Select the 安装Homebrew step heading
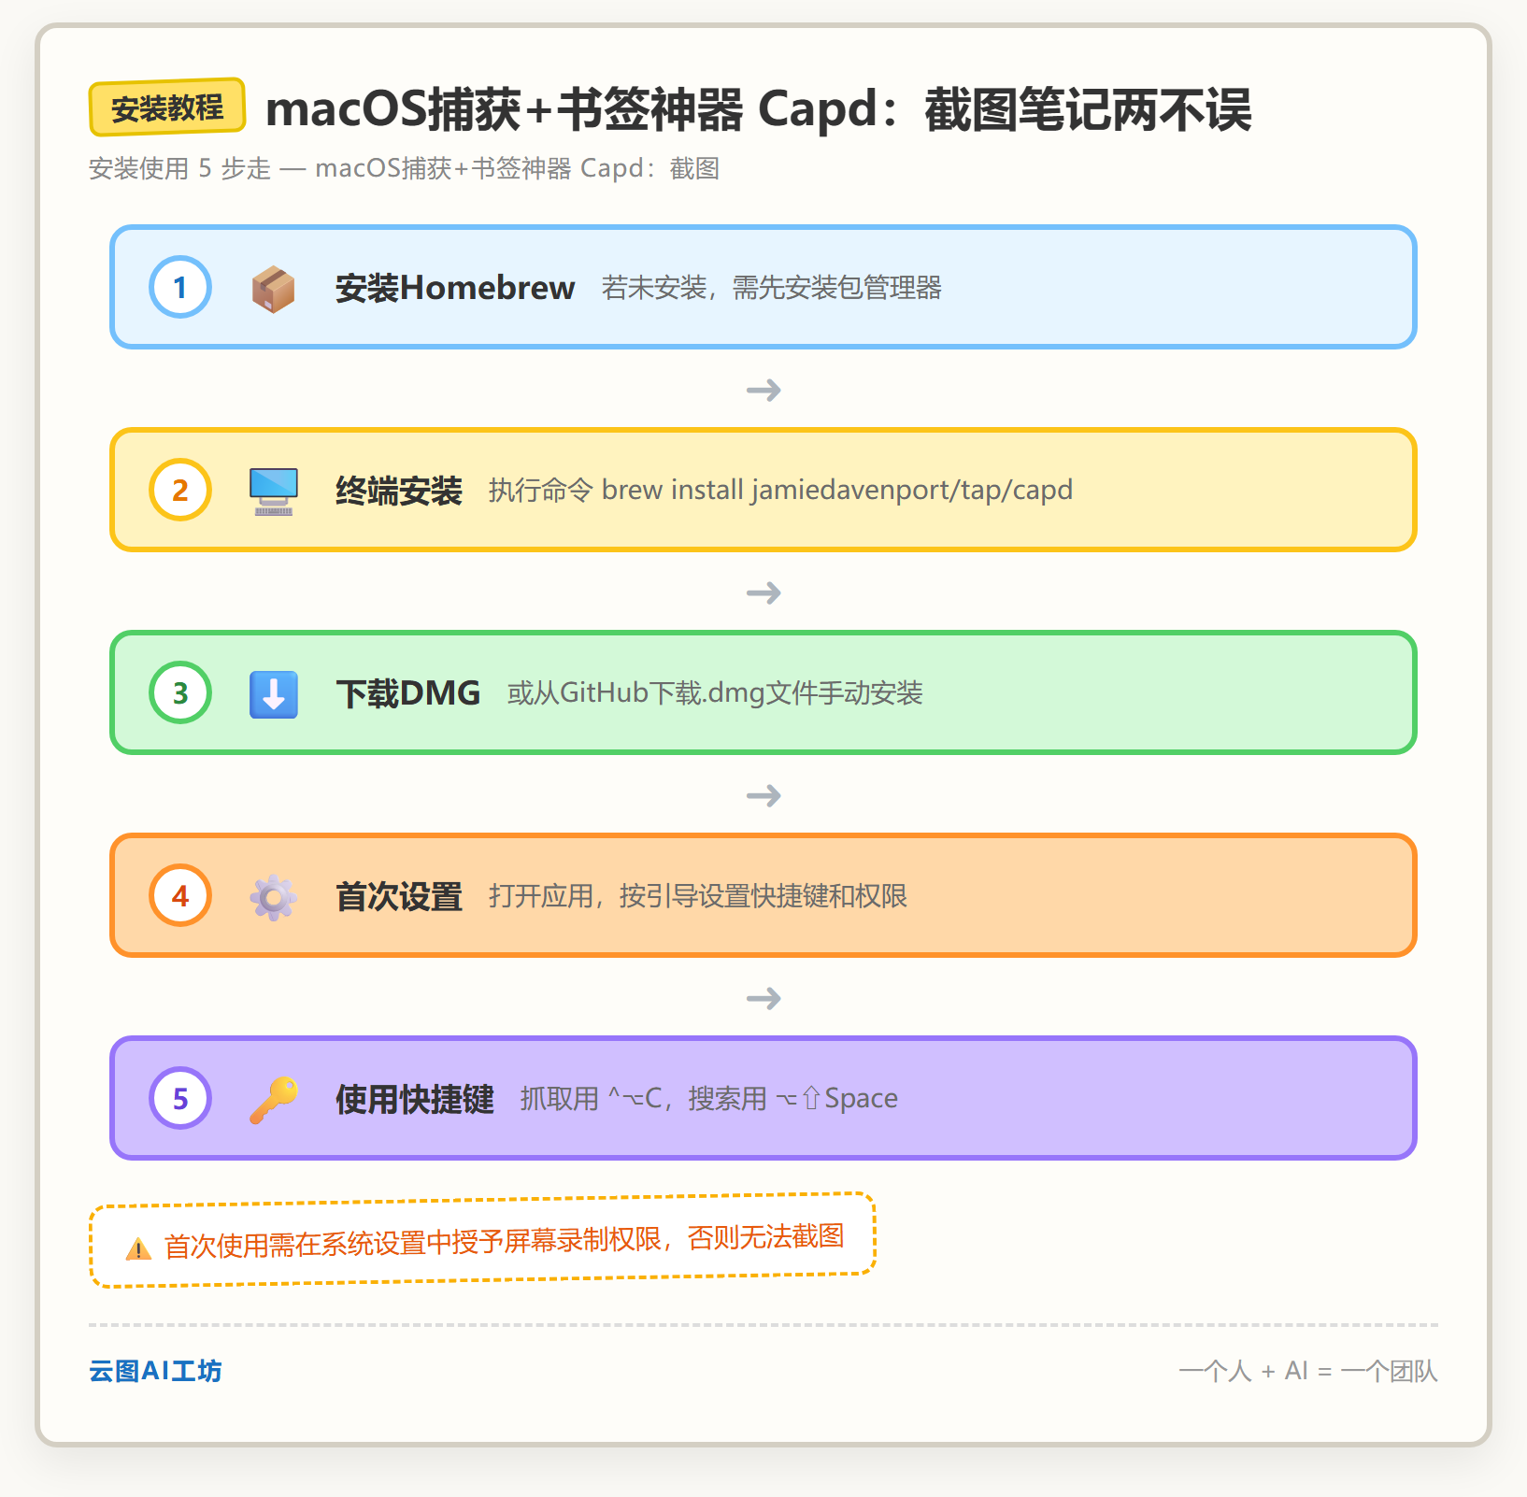1527x1497 pixels. tap(455, 288)
